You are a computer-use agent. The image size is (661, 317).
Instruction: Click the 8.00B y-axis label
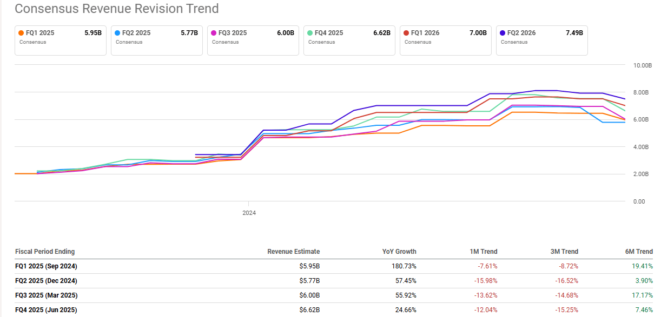[641, 92]
